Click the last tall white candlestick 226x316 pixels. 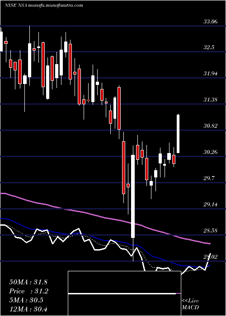178,134
